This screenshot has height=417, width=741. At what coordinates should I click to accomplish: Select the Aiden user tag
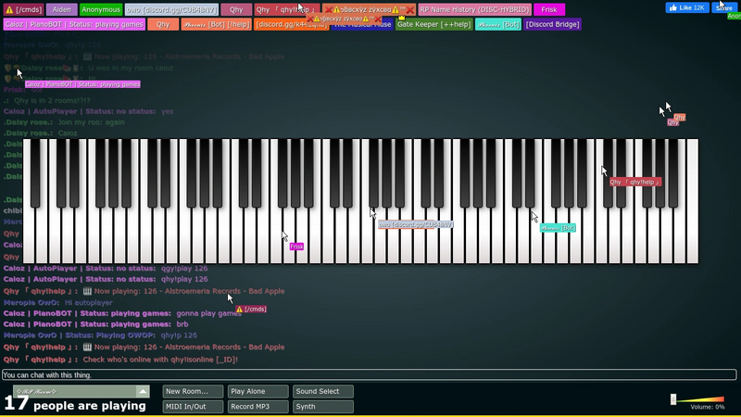coord(62,9)
